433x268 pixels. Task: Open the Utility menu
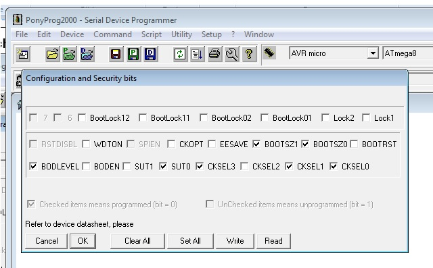181,34
